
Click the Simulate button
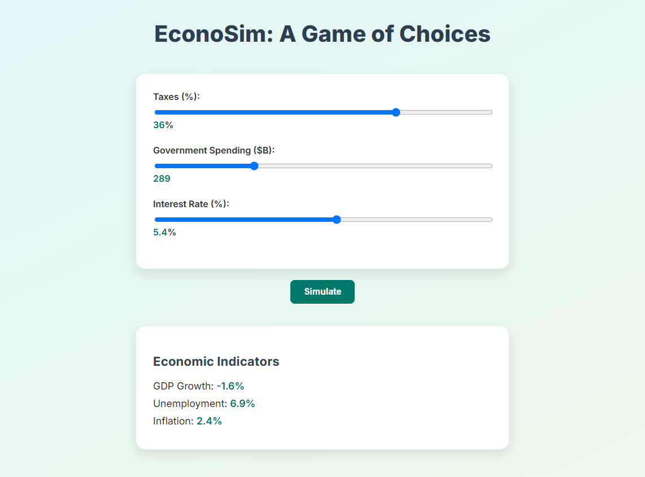322,292
